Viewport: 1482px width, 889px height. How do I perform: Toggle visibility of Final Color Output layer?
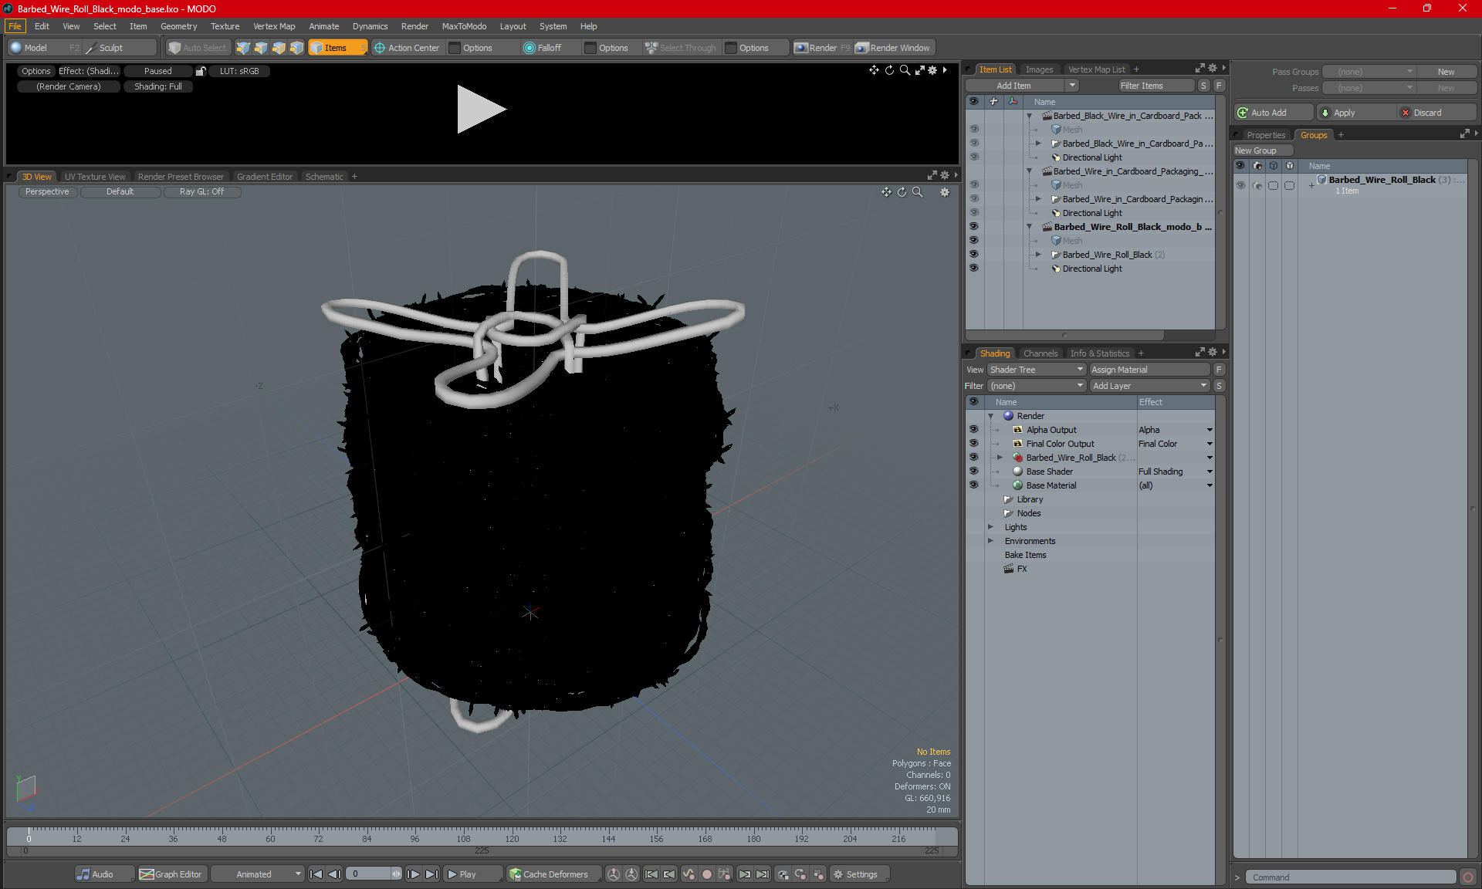coord(973,444)
